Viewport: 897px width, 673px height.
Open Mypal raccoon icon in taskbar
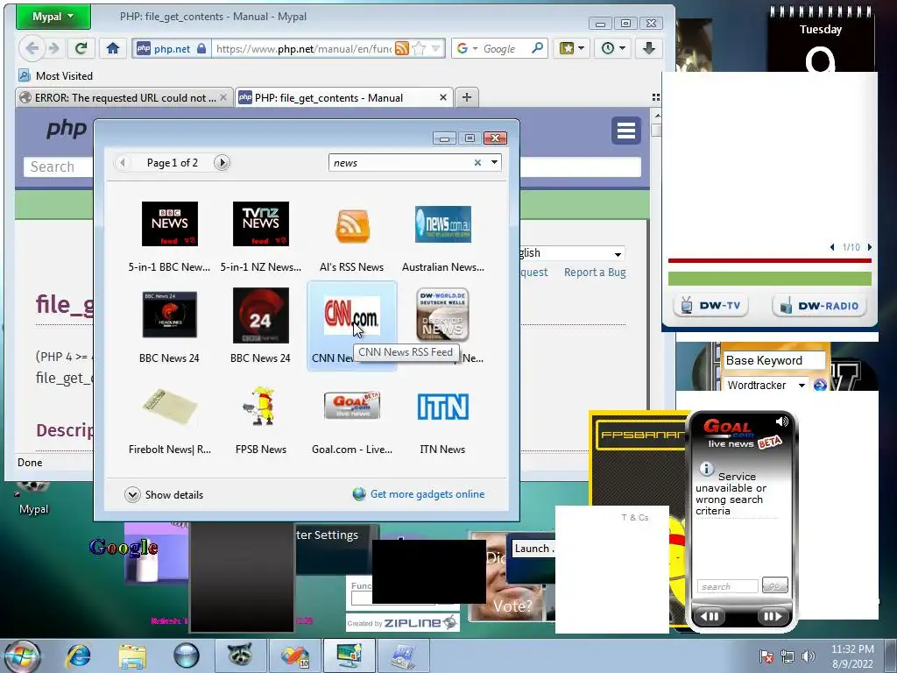pos(240,655)
